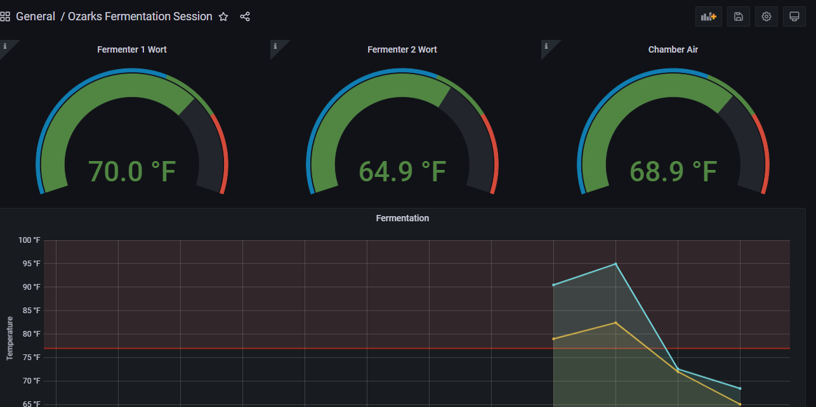Viewport: 816px width, 407px height.
Task: Click the 90 °F axis label
Action: coord(31,287)
